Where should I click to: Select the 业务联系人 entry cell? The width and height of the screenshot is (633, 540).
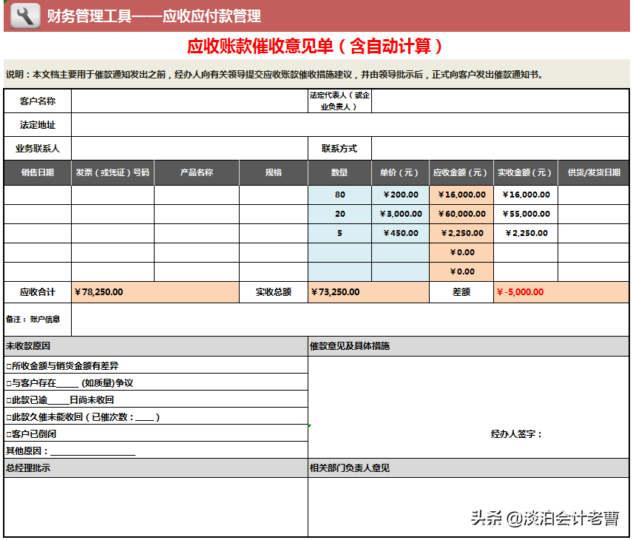tap(185, 148)
